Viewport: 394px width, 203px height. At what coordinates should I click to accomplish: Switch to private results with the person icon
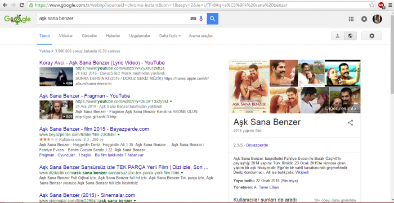click(338, 36)
